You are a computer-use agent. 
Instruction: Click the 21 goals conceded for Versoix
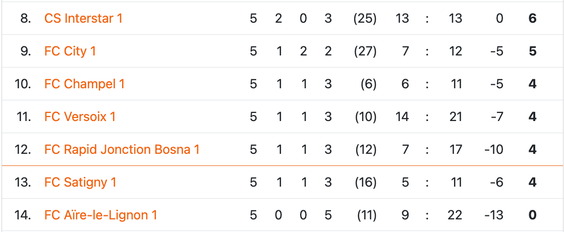(x=456, y=117)
